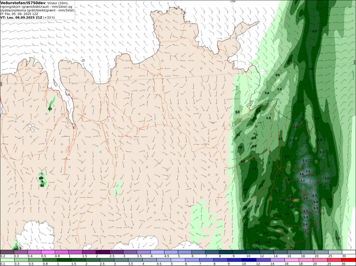
Task: Click the 4.1 precipitation value on the map
Action: (303, 180)
